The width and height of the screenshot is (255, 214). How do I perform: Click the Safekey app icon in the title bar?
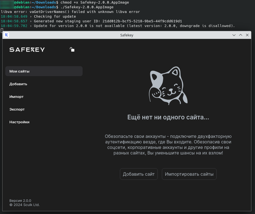point(6,35)
